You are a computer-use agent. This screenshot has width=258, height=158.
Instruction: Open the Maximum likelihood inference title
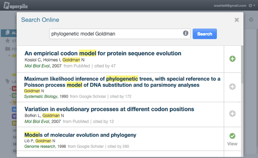122,82
